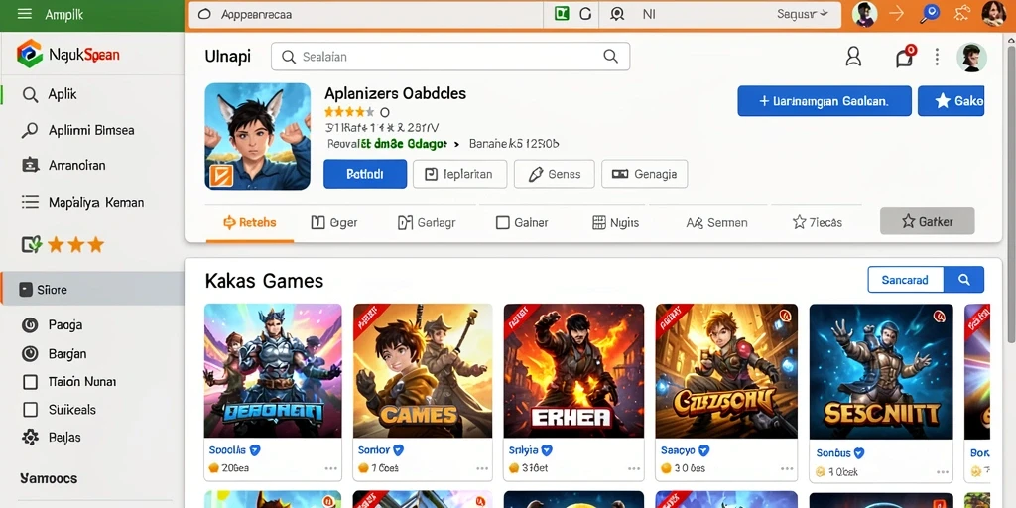The width and height of the screenshot is (1016, 508).
Task: Click the three-star rating sidebar item
Action: (x=63, y=244)
